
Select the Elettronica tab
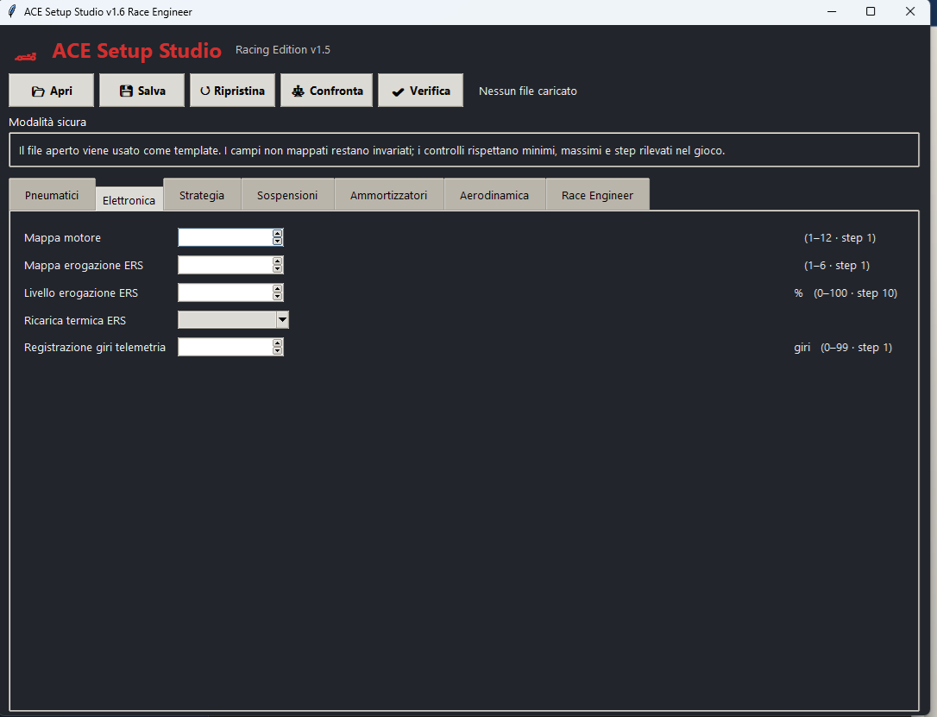(129, 200)
